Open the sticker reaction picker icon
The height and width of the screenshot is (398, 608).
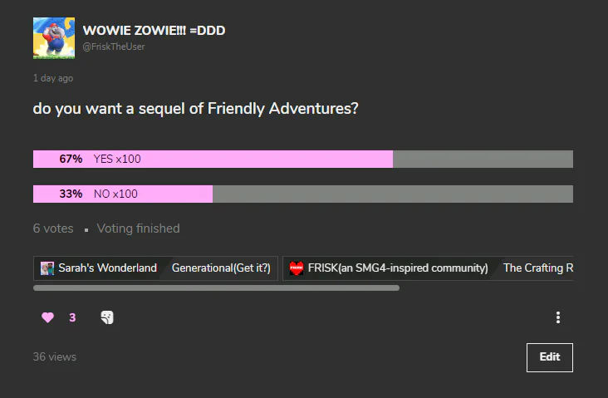pyautogui.click(x=107, y=317)
